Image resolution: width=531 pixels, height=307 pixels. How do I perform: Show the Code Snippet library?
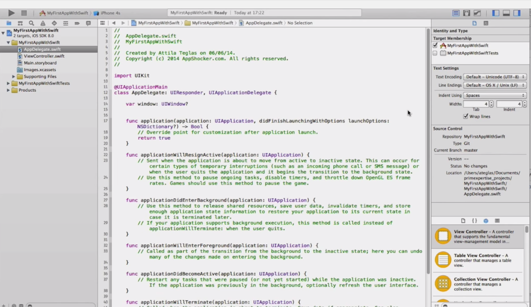pyautogui.click(x=474, y=220)
